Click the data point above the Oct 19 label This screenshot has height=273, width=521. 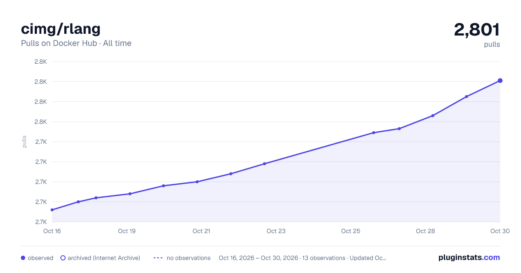click(x=130, y=194)
